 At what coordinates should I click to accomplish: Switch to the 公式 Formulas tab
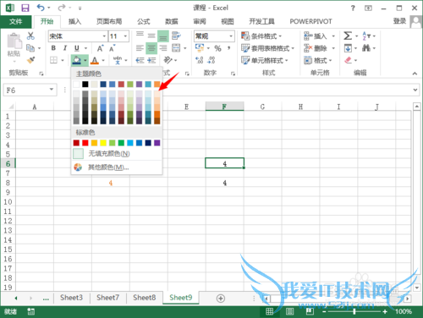(x=144, y=21)
